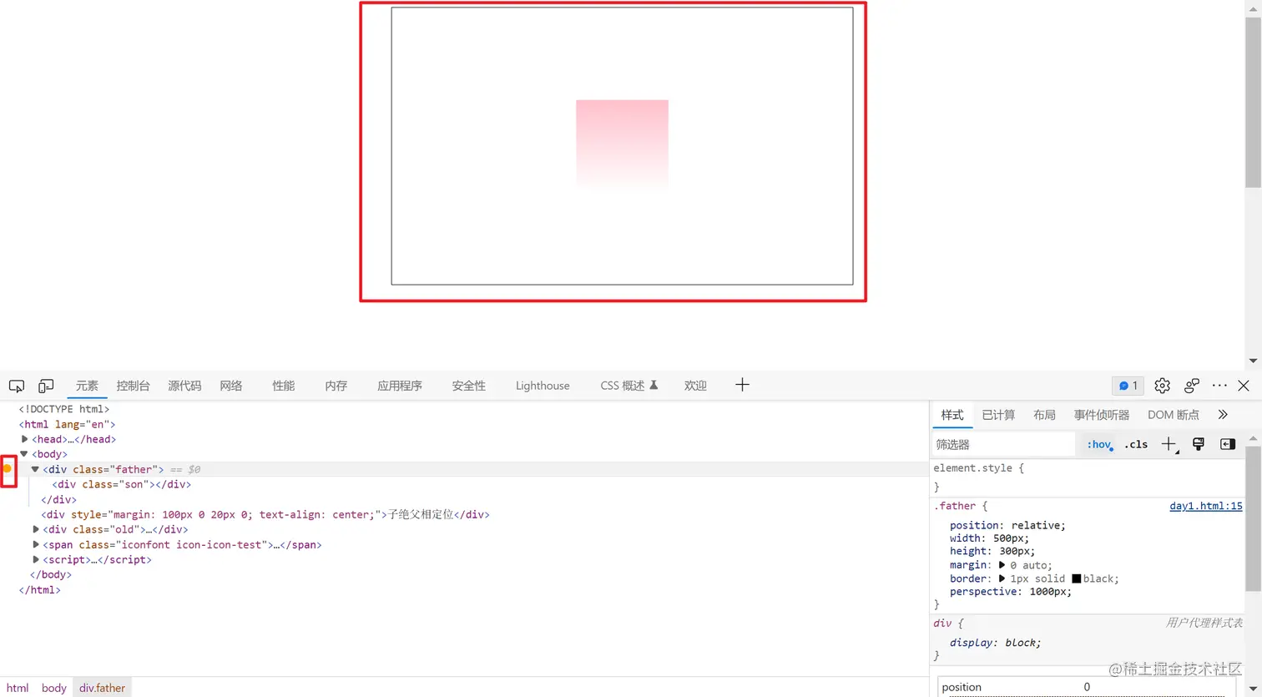1262x697 pixels.
Task: Click the position: relative declaration
Action: click(x=1007, y=525)
